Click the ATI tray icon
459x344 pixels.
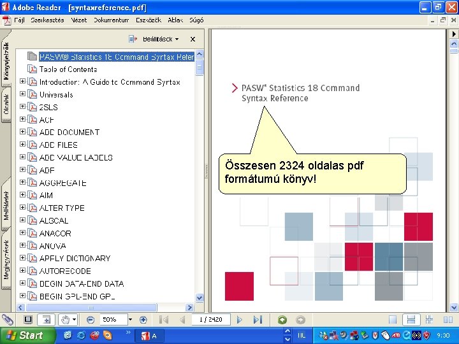click(x=396, y=335)
